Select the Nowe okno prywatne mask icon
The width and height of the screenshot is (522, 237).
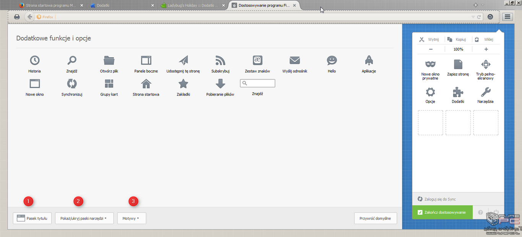430,64
